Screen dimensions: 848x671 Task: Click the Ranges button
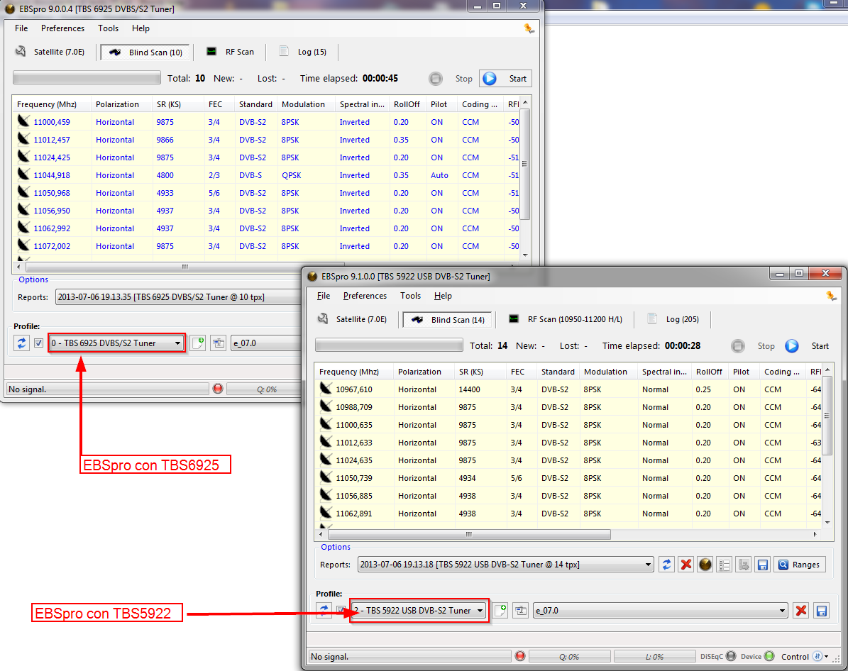point(799,565)
